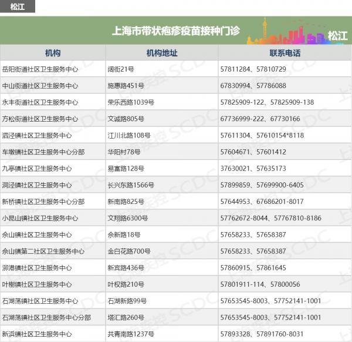Click address 文诚路805号
Image resolution: width=352 pixels, height=342 pixels.
pyautogui.click(x=126, y=119)
